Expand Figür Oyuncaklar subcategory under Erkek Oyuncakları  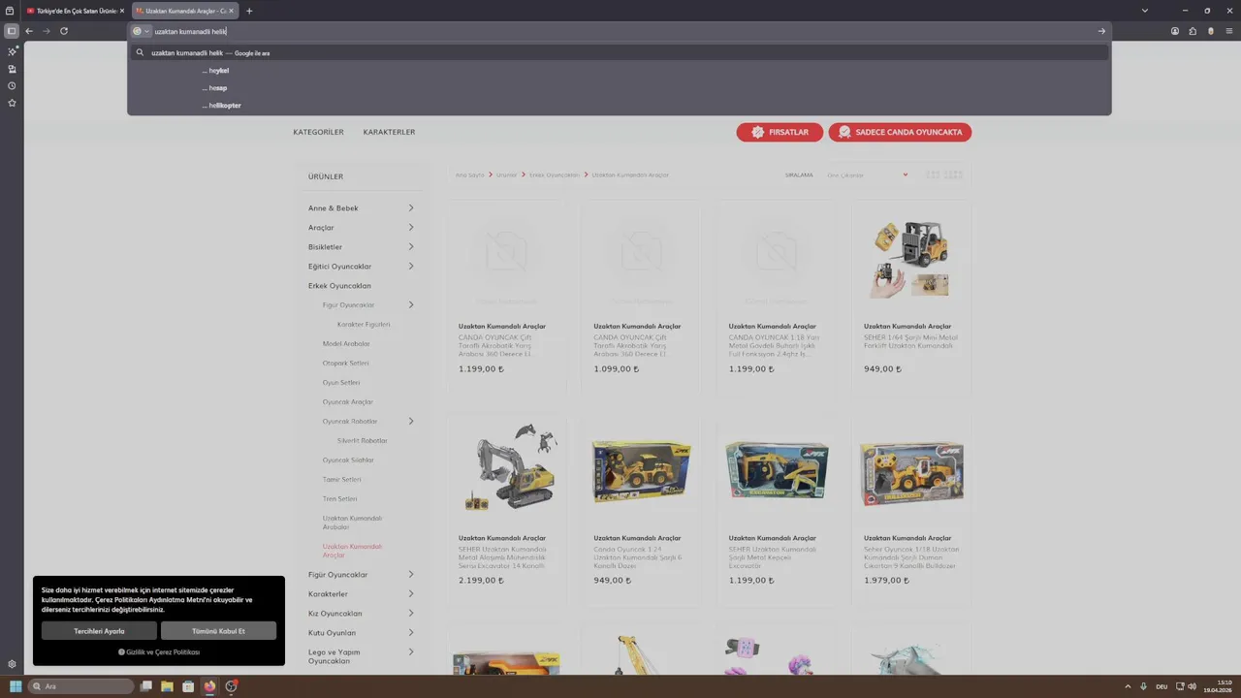[x=411, y=304]
